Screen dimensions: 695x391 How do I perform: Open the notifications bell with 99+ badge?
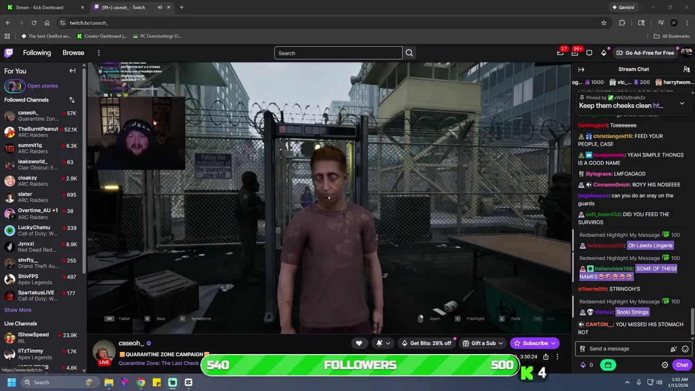[575, 53]
